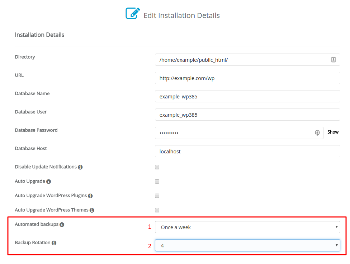The height and width of the screenshot is (264, 350).
Task: Check Auto Upgrade WordPress Plugins box
Action: (x=157, y=196)
